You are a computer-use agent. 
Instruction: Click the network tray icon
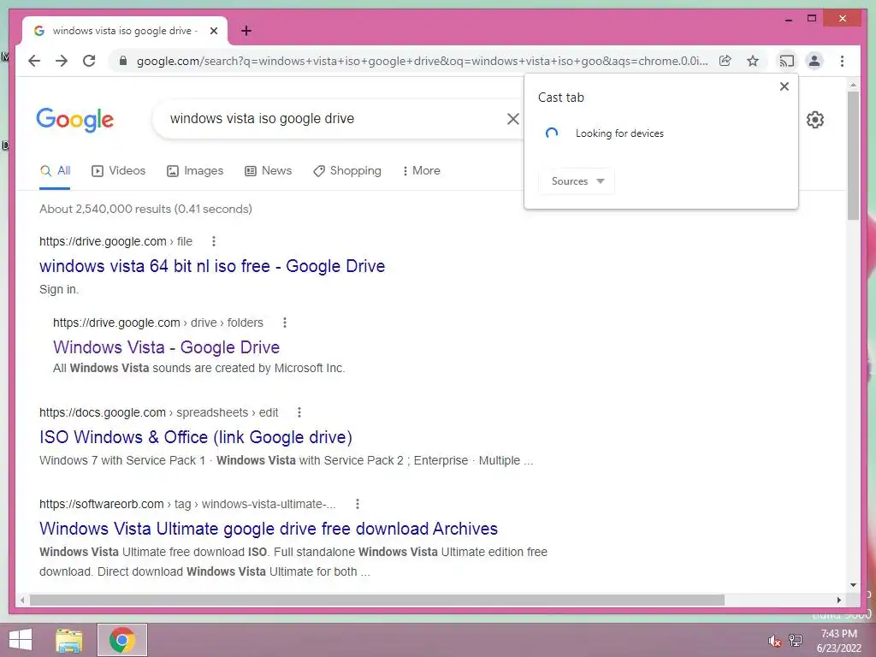(796, 640)
